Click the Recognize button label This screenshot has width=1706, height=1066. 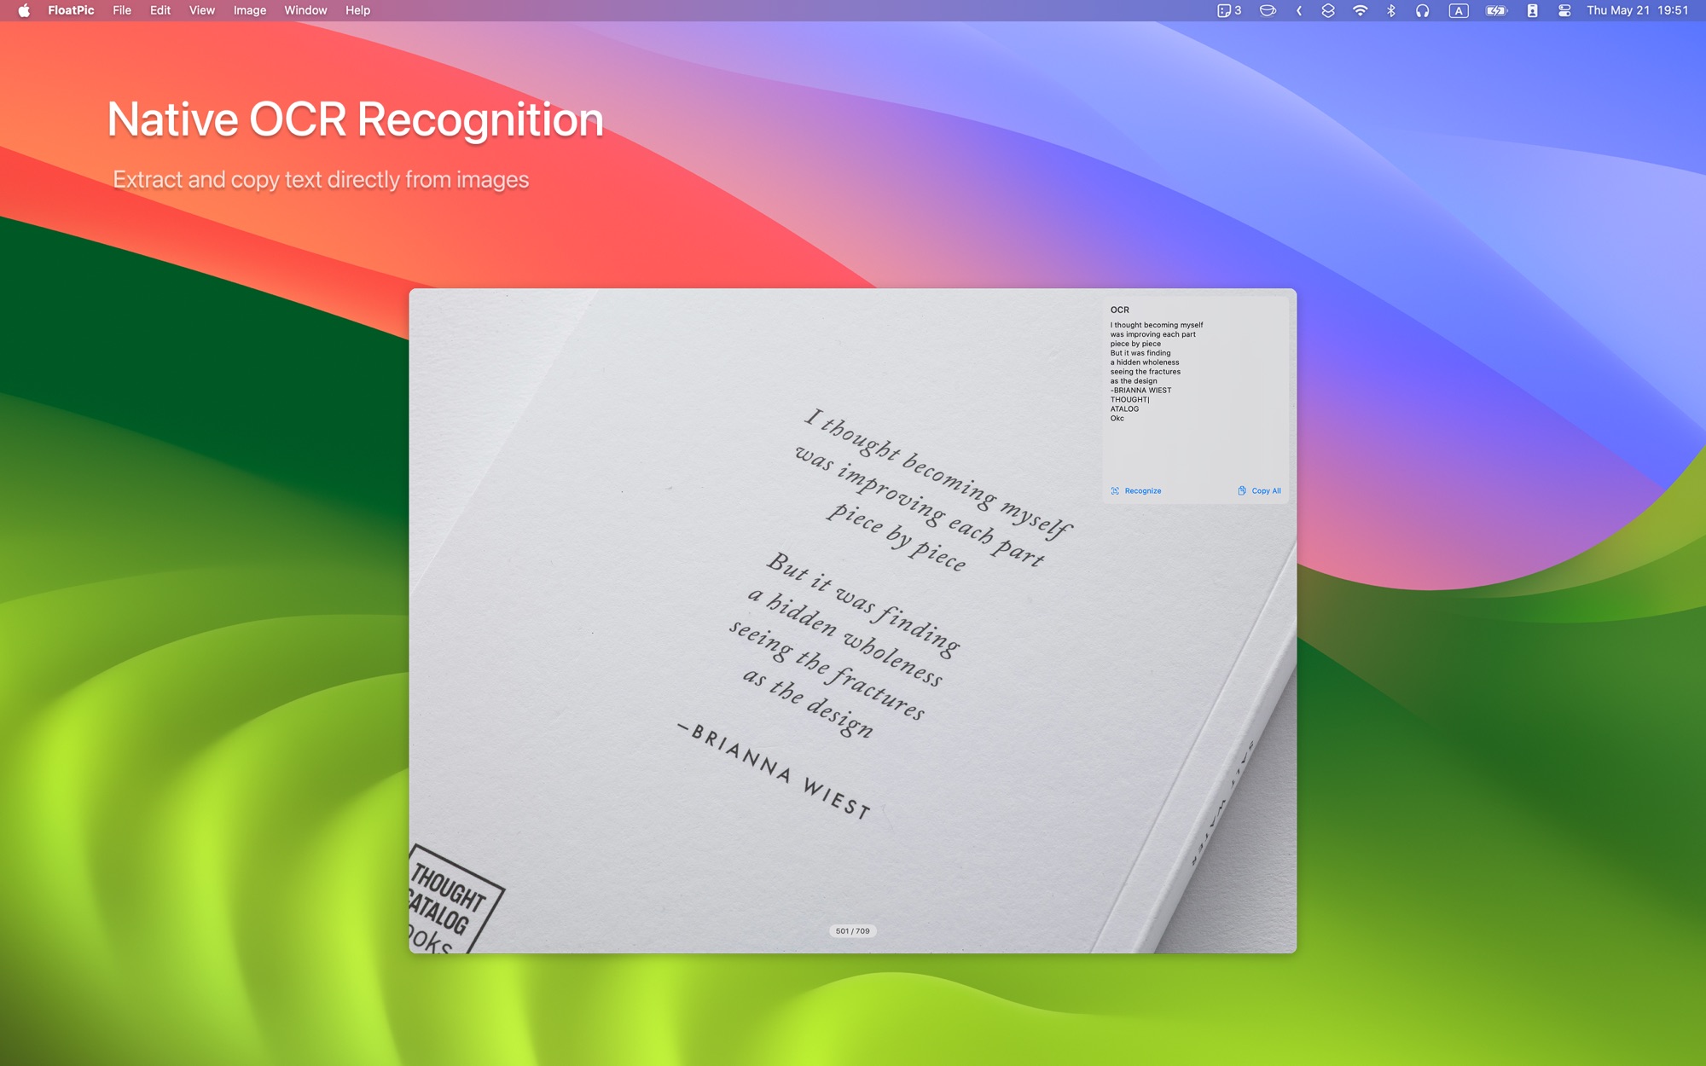pos(1143,491)
